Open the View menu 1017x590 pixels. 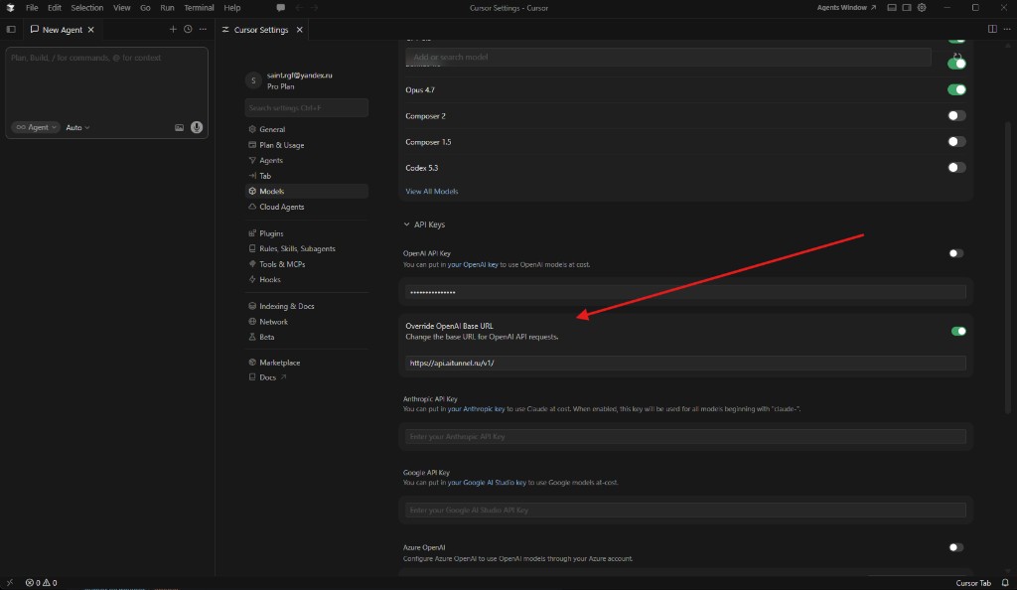click(x=121, y=8)
